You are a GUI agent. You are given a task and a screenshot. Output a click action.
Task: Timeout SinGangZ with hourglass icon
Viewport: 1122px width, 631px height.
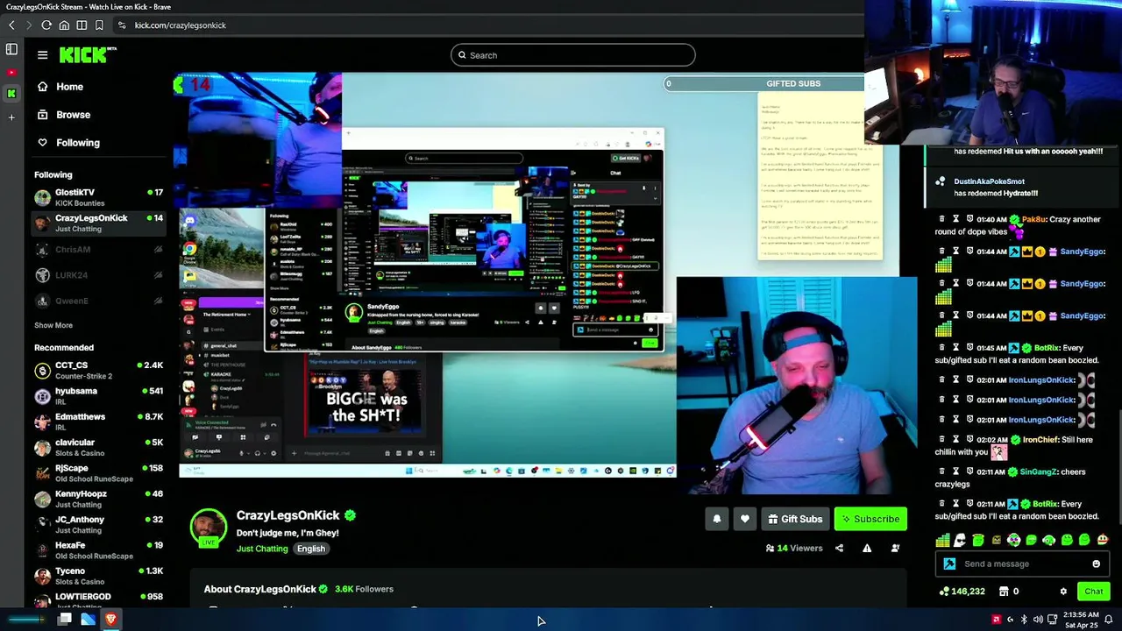956,471
